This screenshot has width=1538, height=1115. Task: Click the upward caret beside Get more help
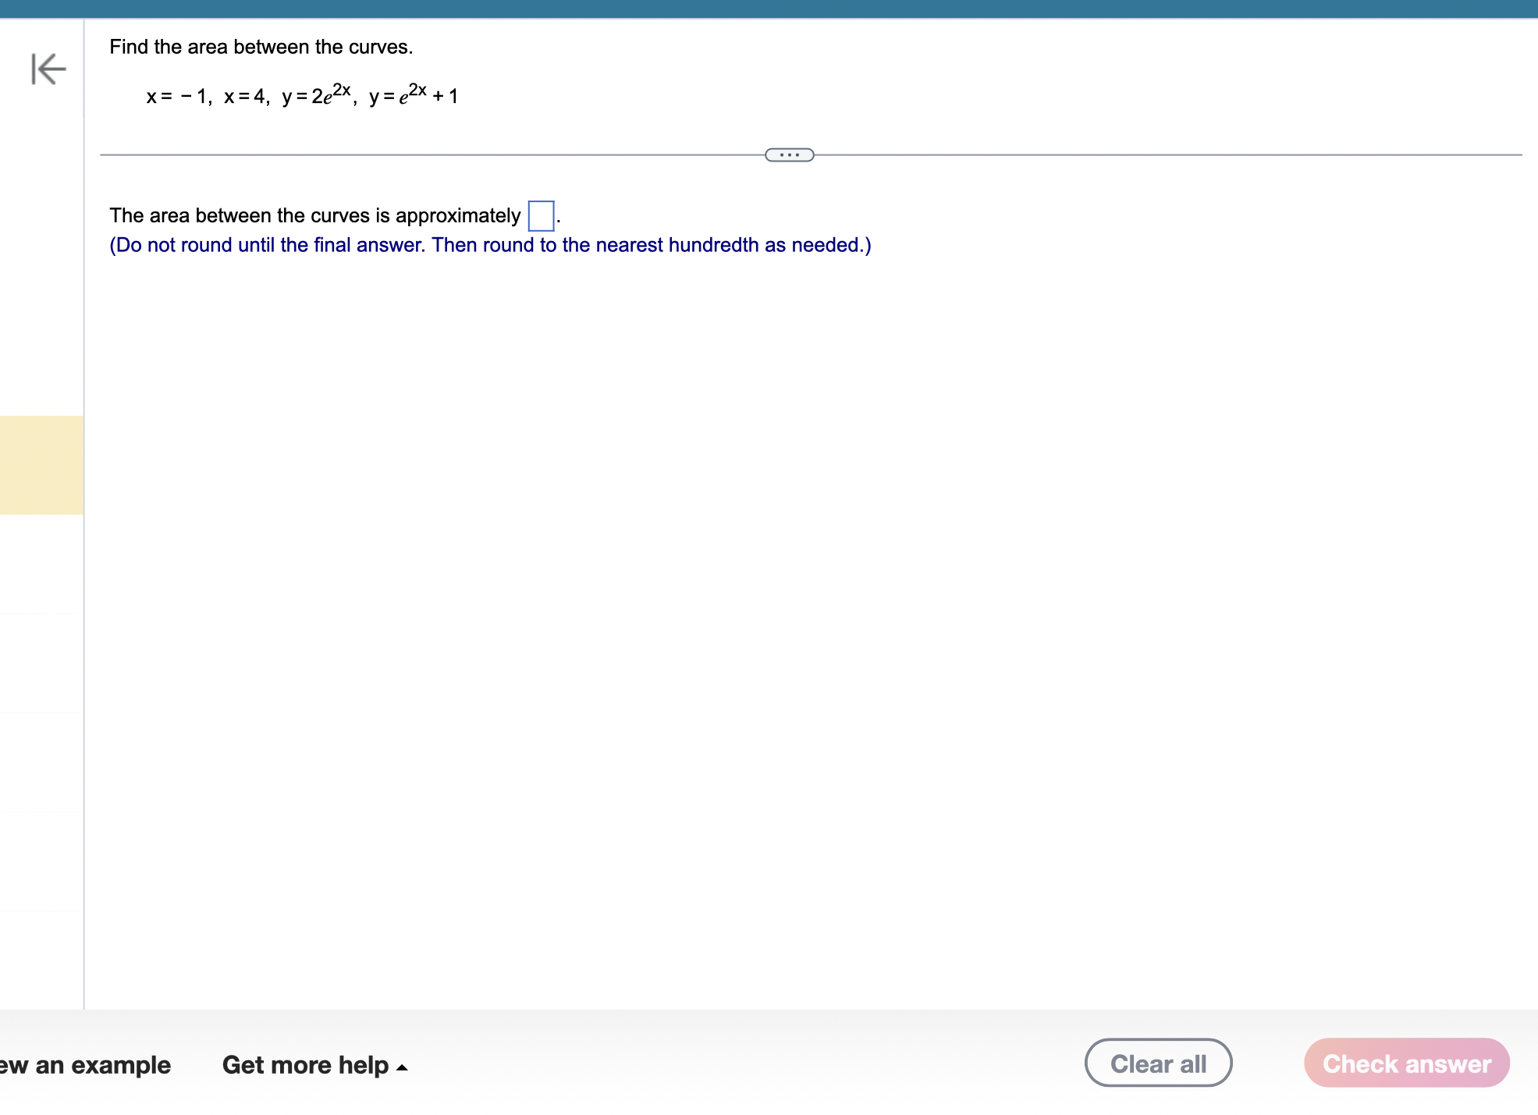point(402,1067)
